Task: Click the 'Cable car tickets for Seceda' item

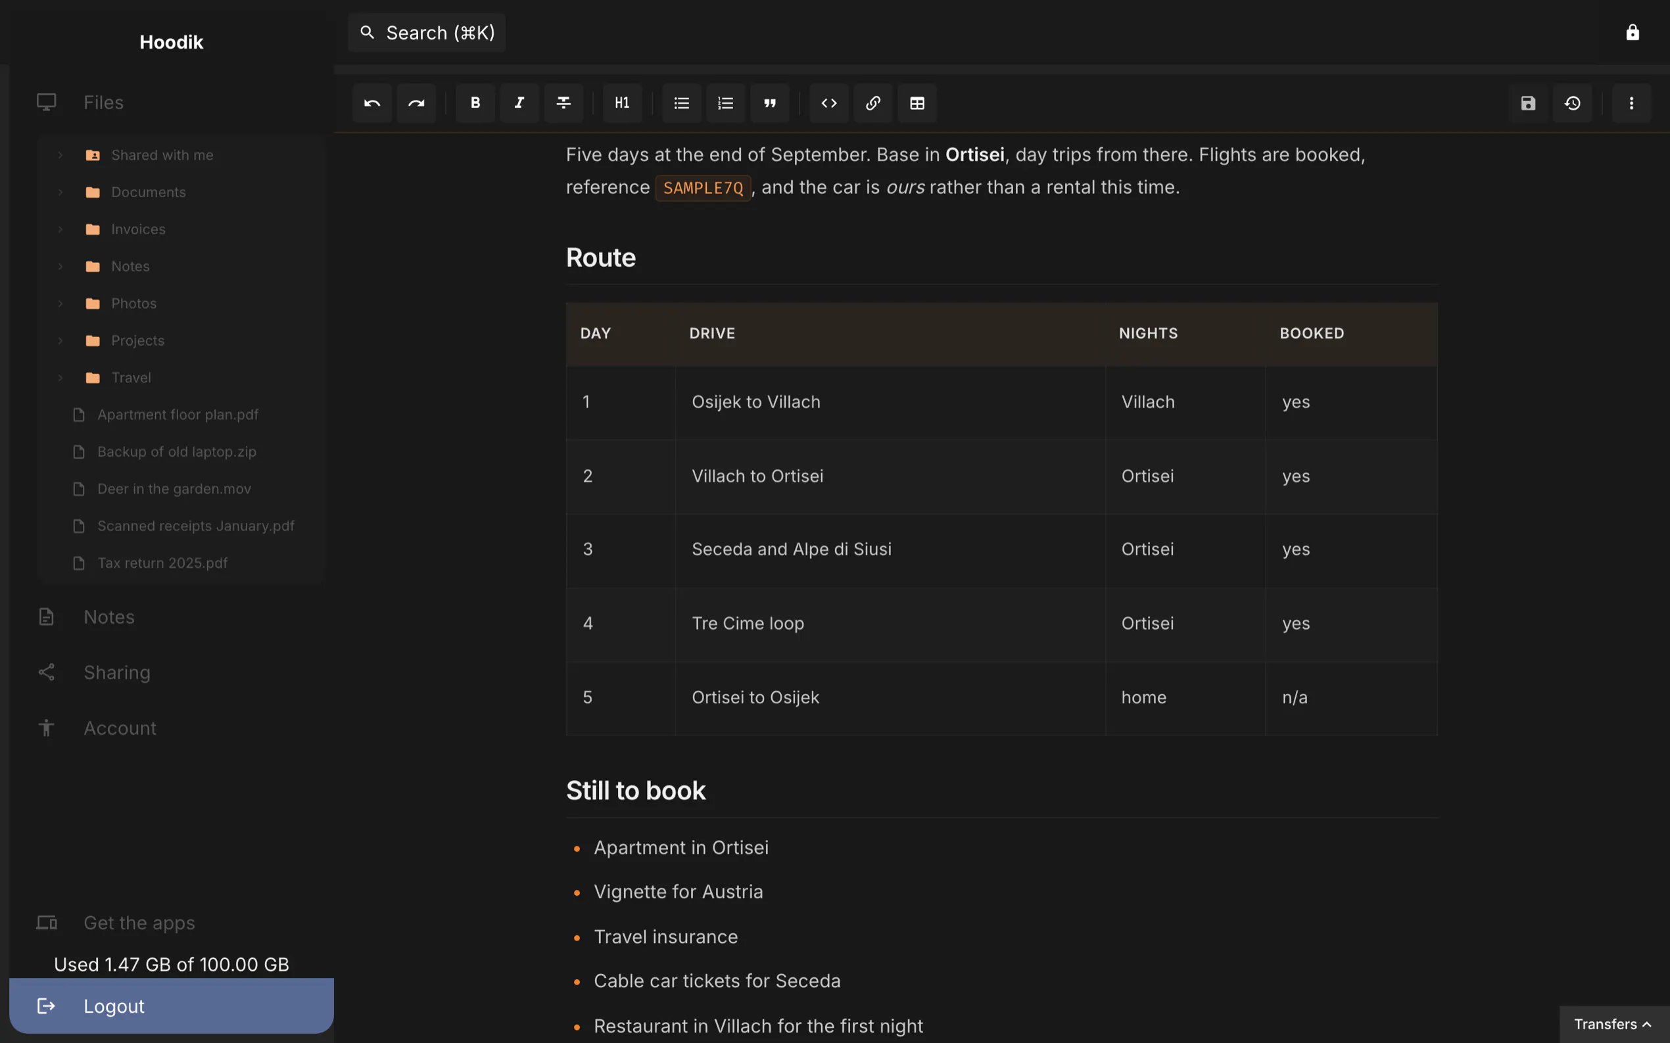Action: (717, 981)
